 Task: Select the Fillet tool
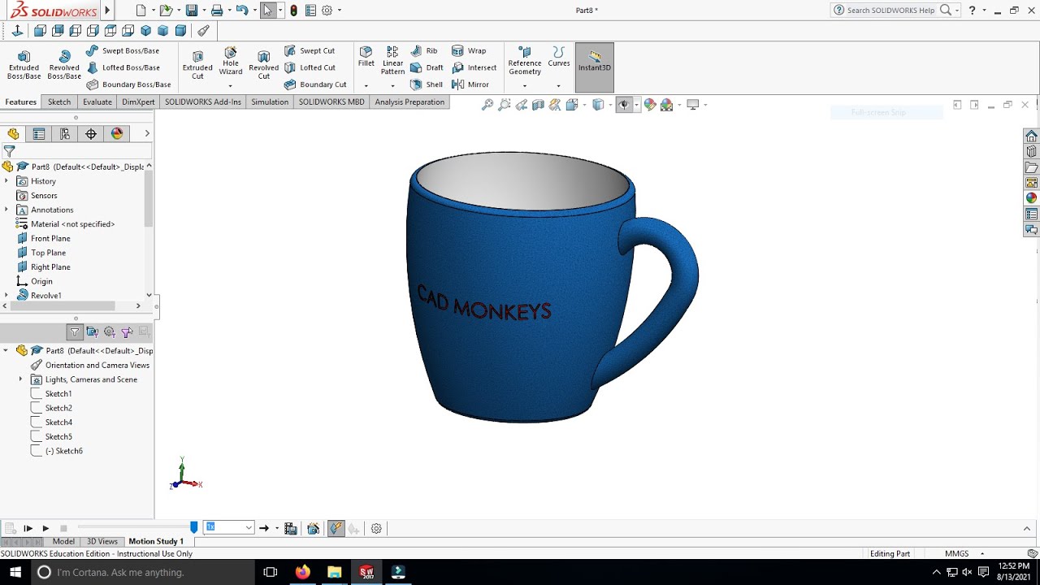click(366, 57)
